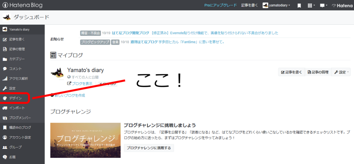Click the カテゴリー folder icon in sidebar

5,59
